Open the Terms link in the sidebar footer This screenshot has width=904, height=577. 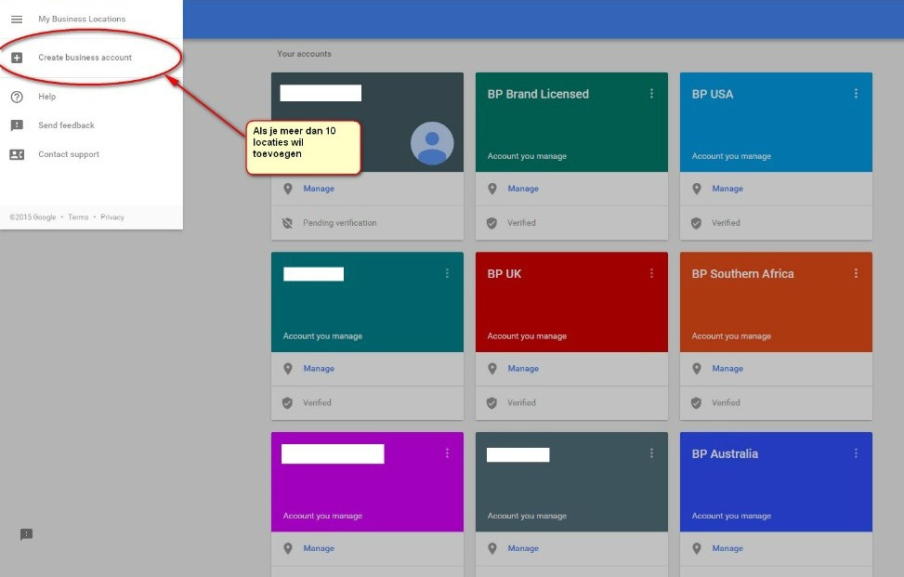coord(78,217)
